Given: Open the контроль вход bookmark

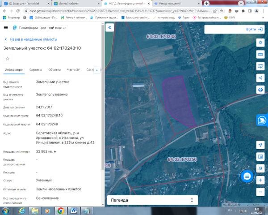Looking at the screenshot, I should tap(164, 17).
